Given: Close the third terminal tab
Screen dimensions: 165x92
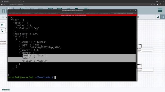Looking at the screenshot, I should [84, 13].
